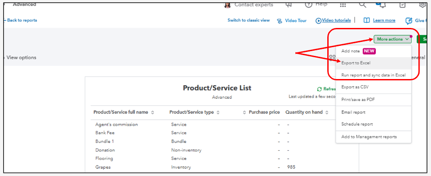Sort by Product/Service type column
The image size is (431, 176).
[x=218, y=112]
